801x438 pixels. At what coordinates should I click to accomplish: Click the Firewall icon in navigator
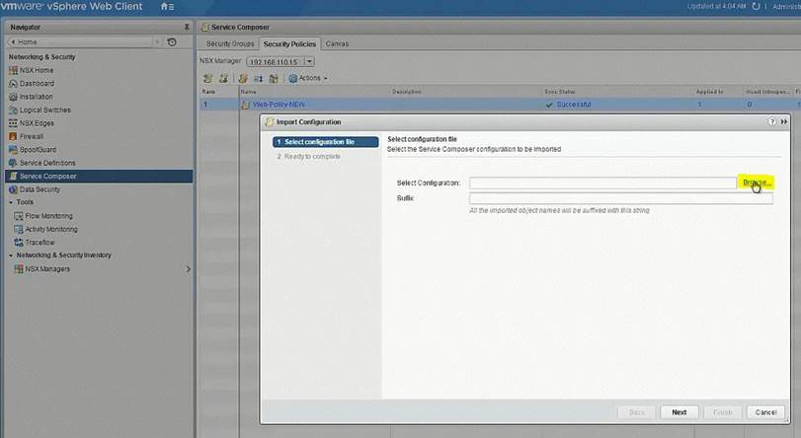13,136
